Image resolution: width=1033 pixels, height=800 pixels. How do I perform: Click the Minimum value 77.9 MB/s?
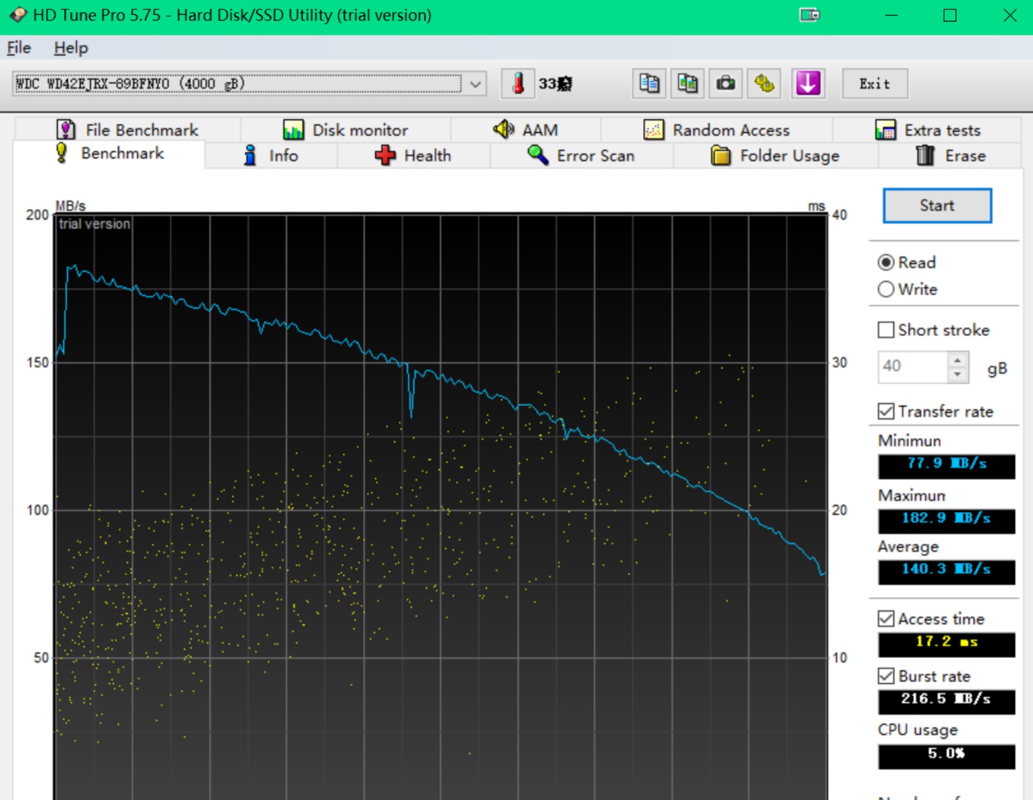(x=947, y=466)
